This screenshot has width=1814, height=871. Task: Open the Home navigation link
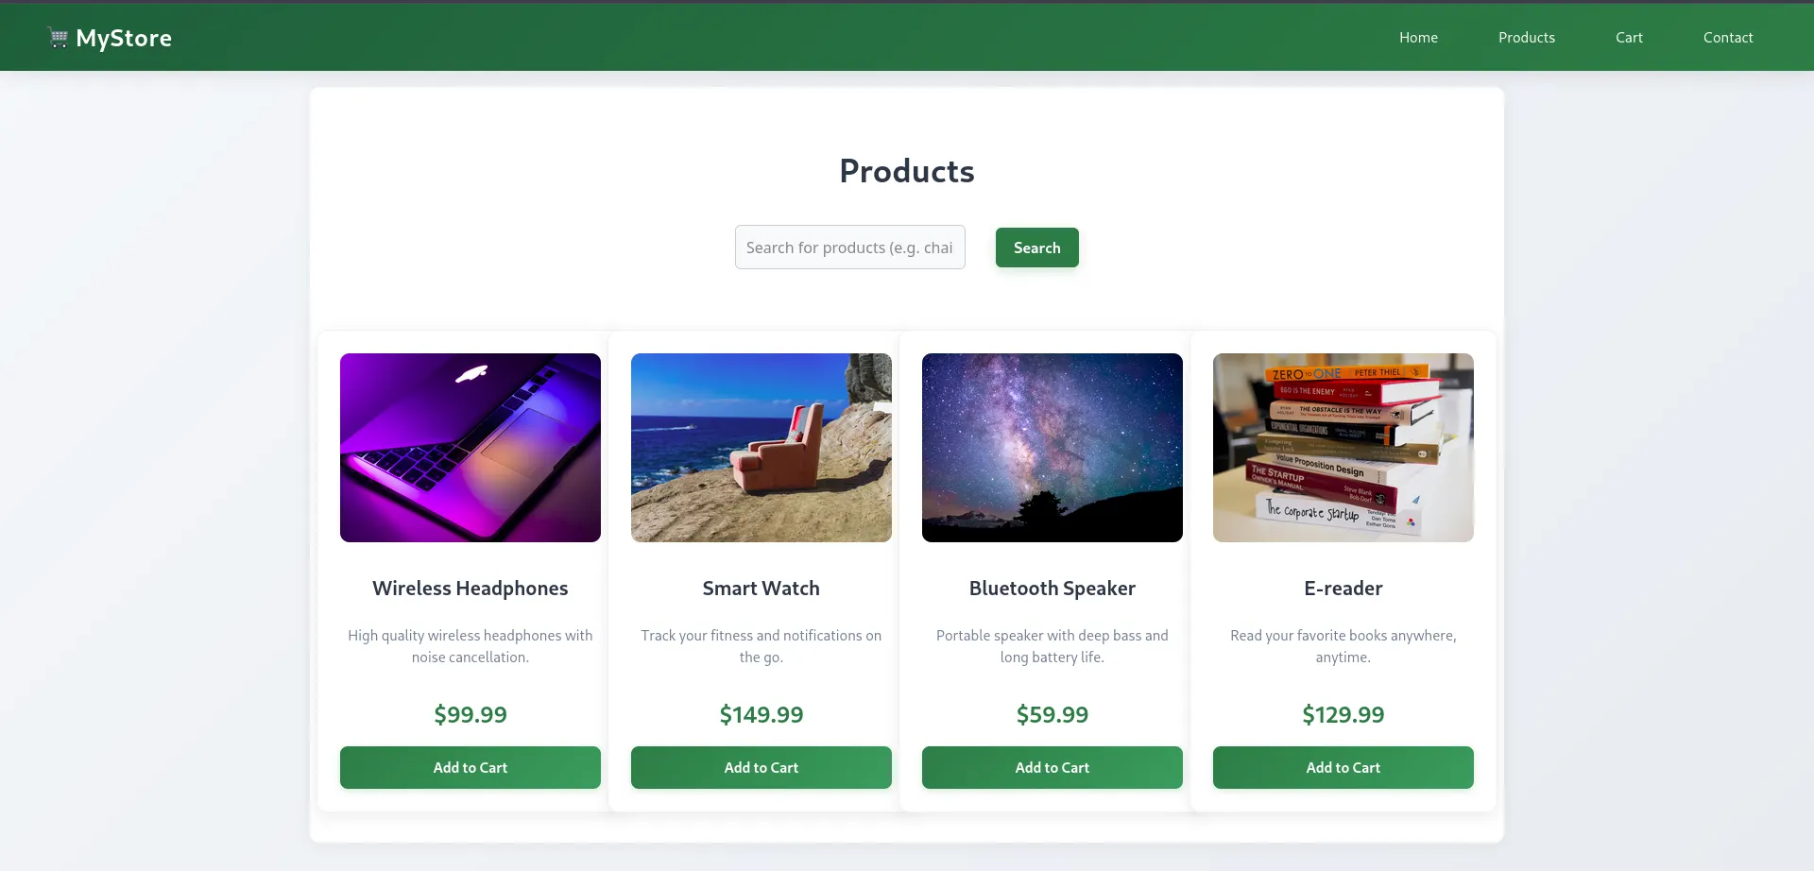1418,38
